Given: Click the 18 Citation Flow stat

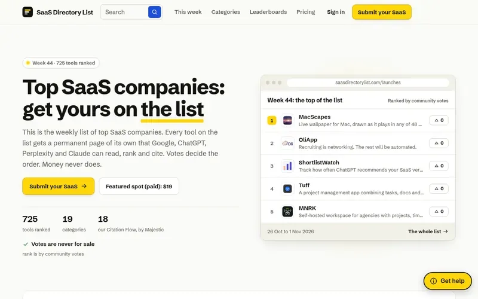Looking at the screenshot, I should 131,224.
